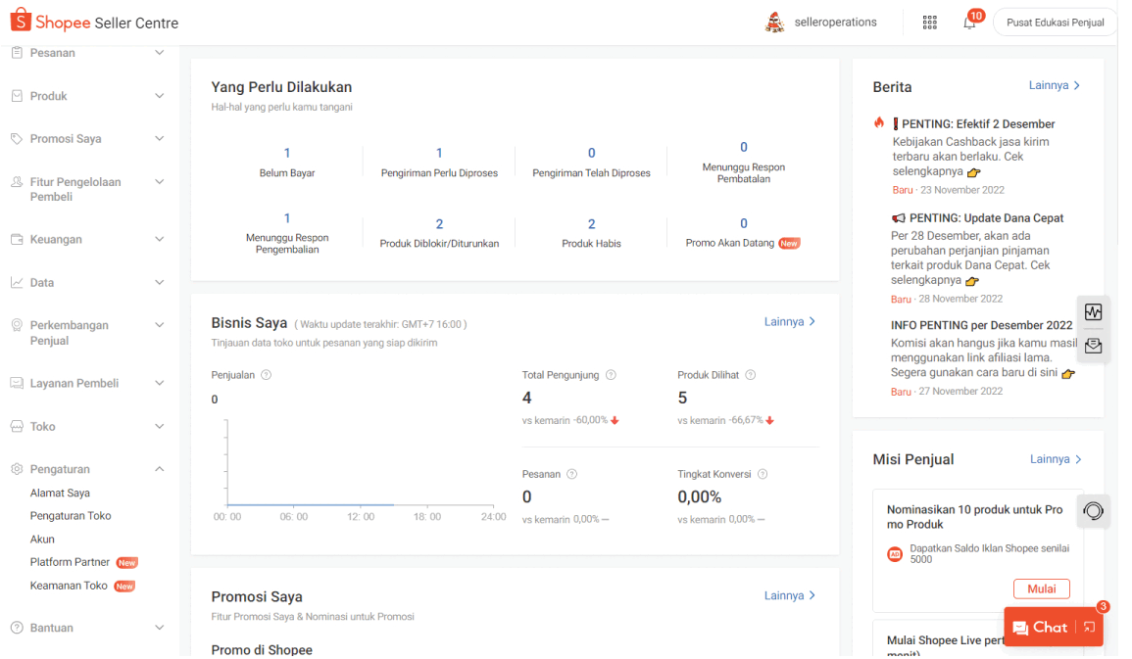Open the customer support headset icon

tap(1093, 511)
